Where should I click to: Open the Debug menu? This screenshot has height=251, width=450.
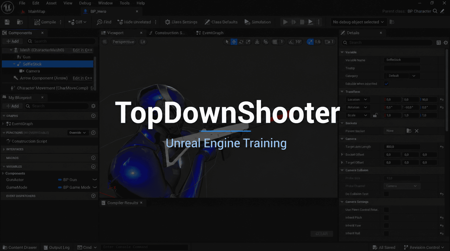click(85, 3)
